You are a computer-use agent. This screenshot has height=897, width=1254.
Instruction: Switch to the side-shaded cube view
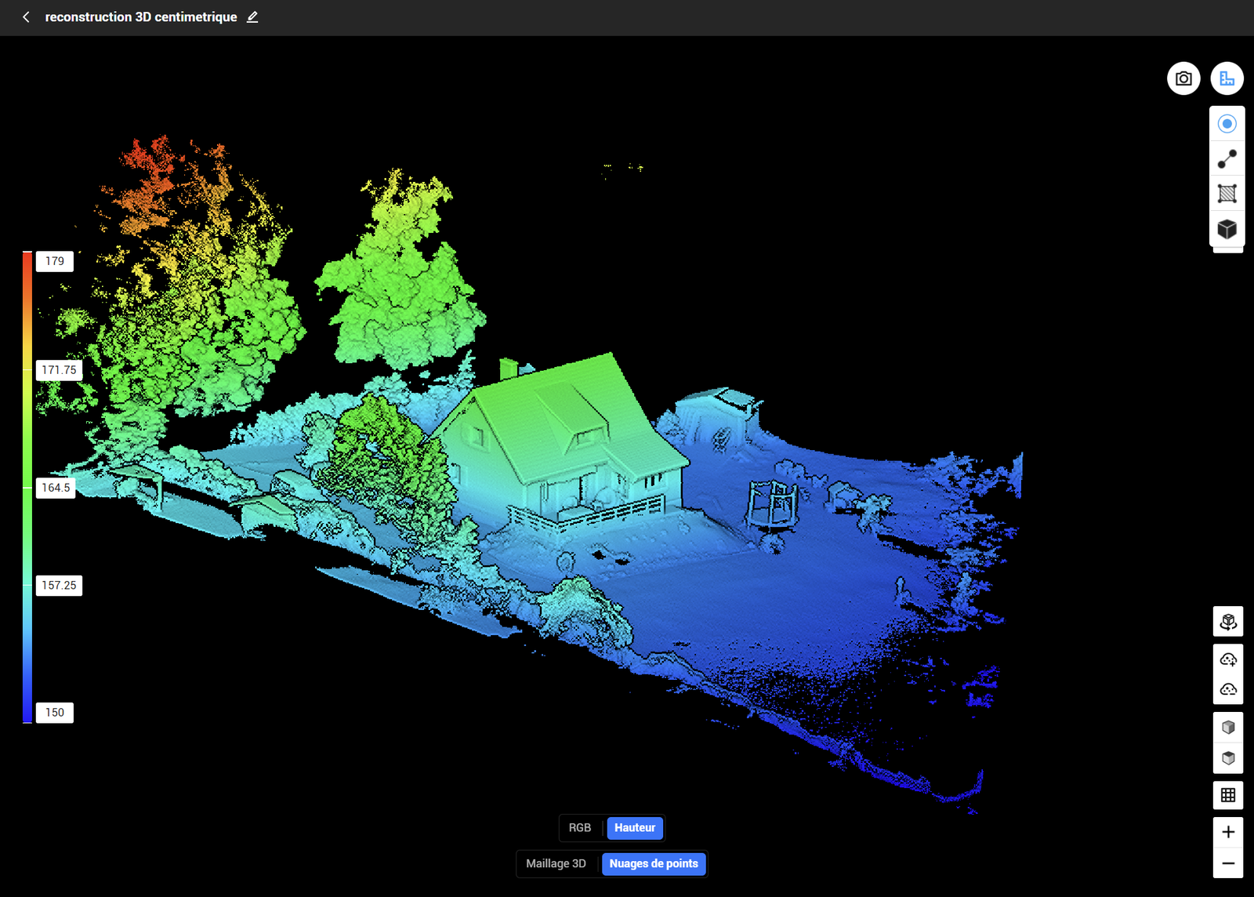(1228, 727)
